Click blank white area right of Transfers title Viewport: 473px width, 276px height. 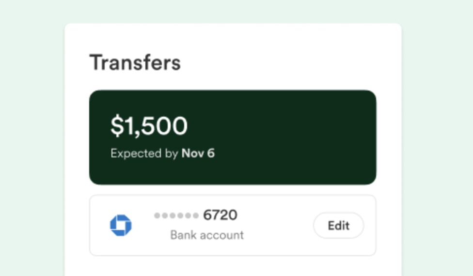pos(291,63)
